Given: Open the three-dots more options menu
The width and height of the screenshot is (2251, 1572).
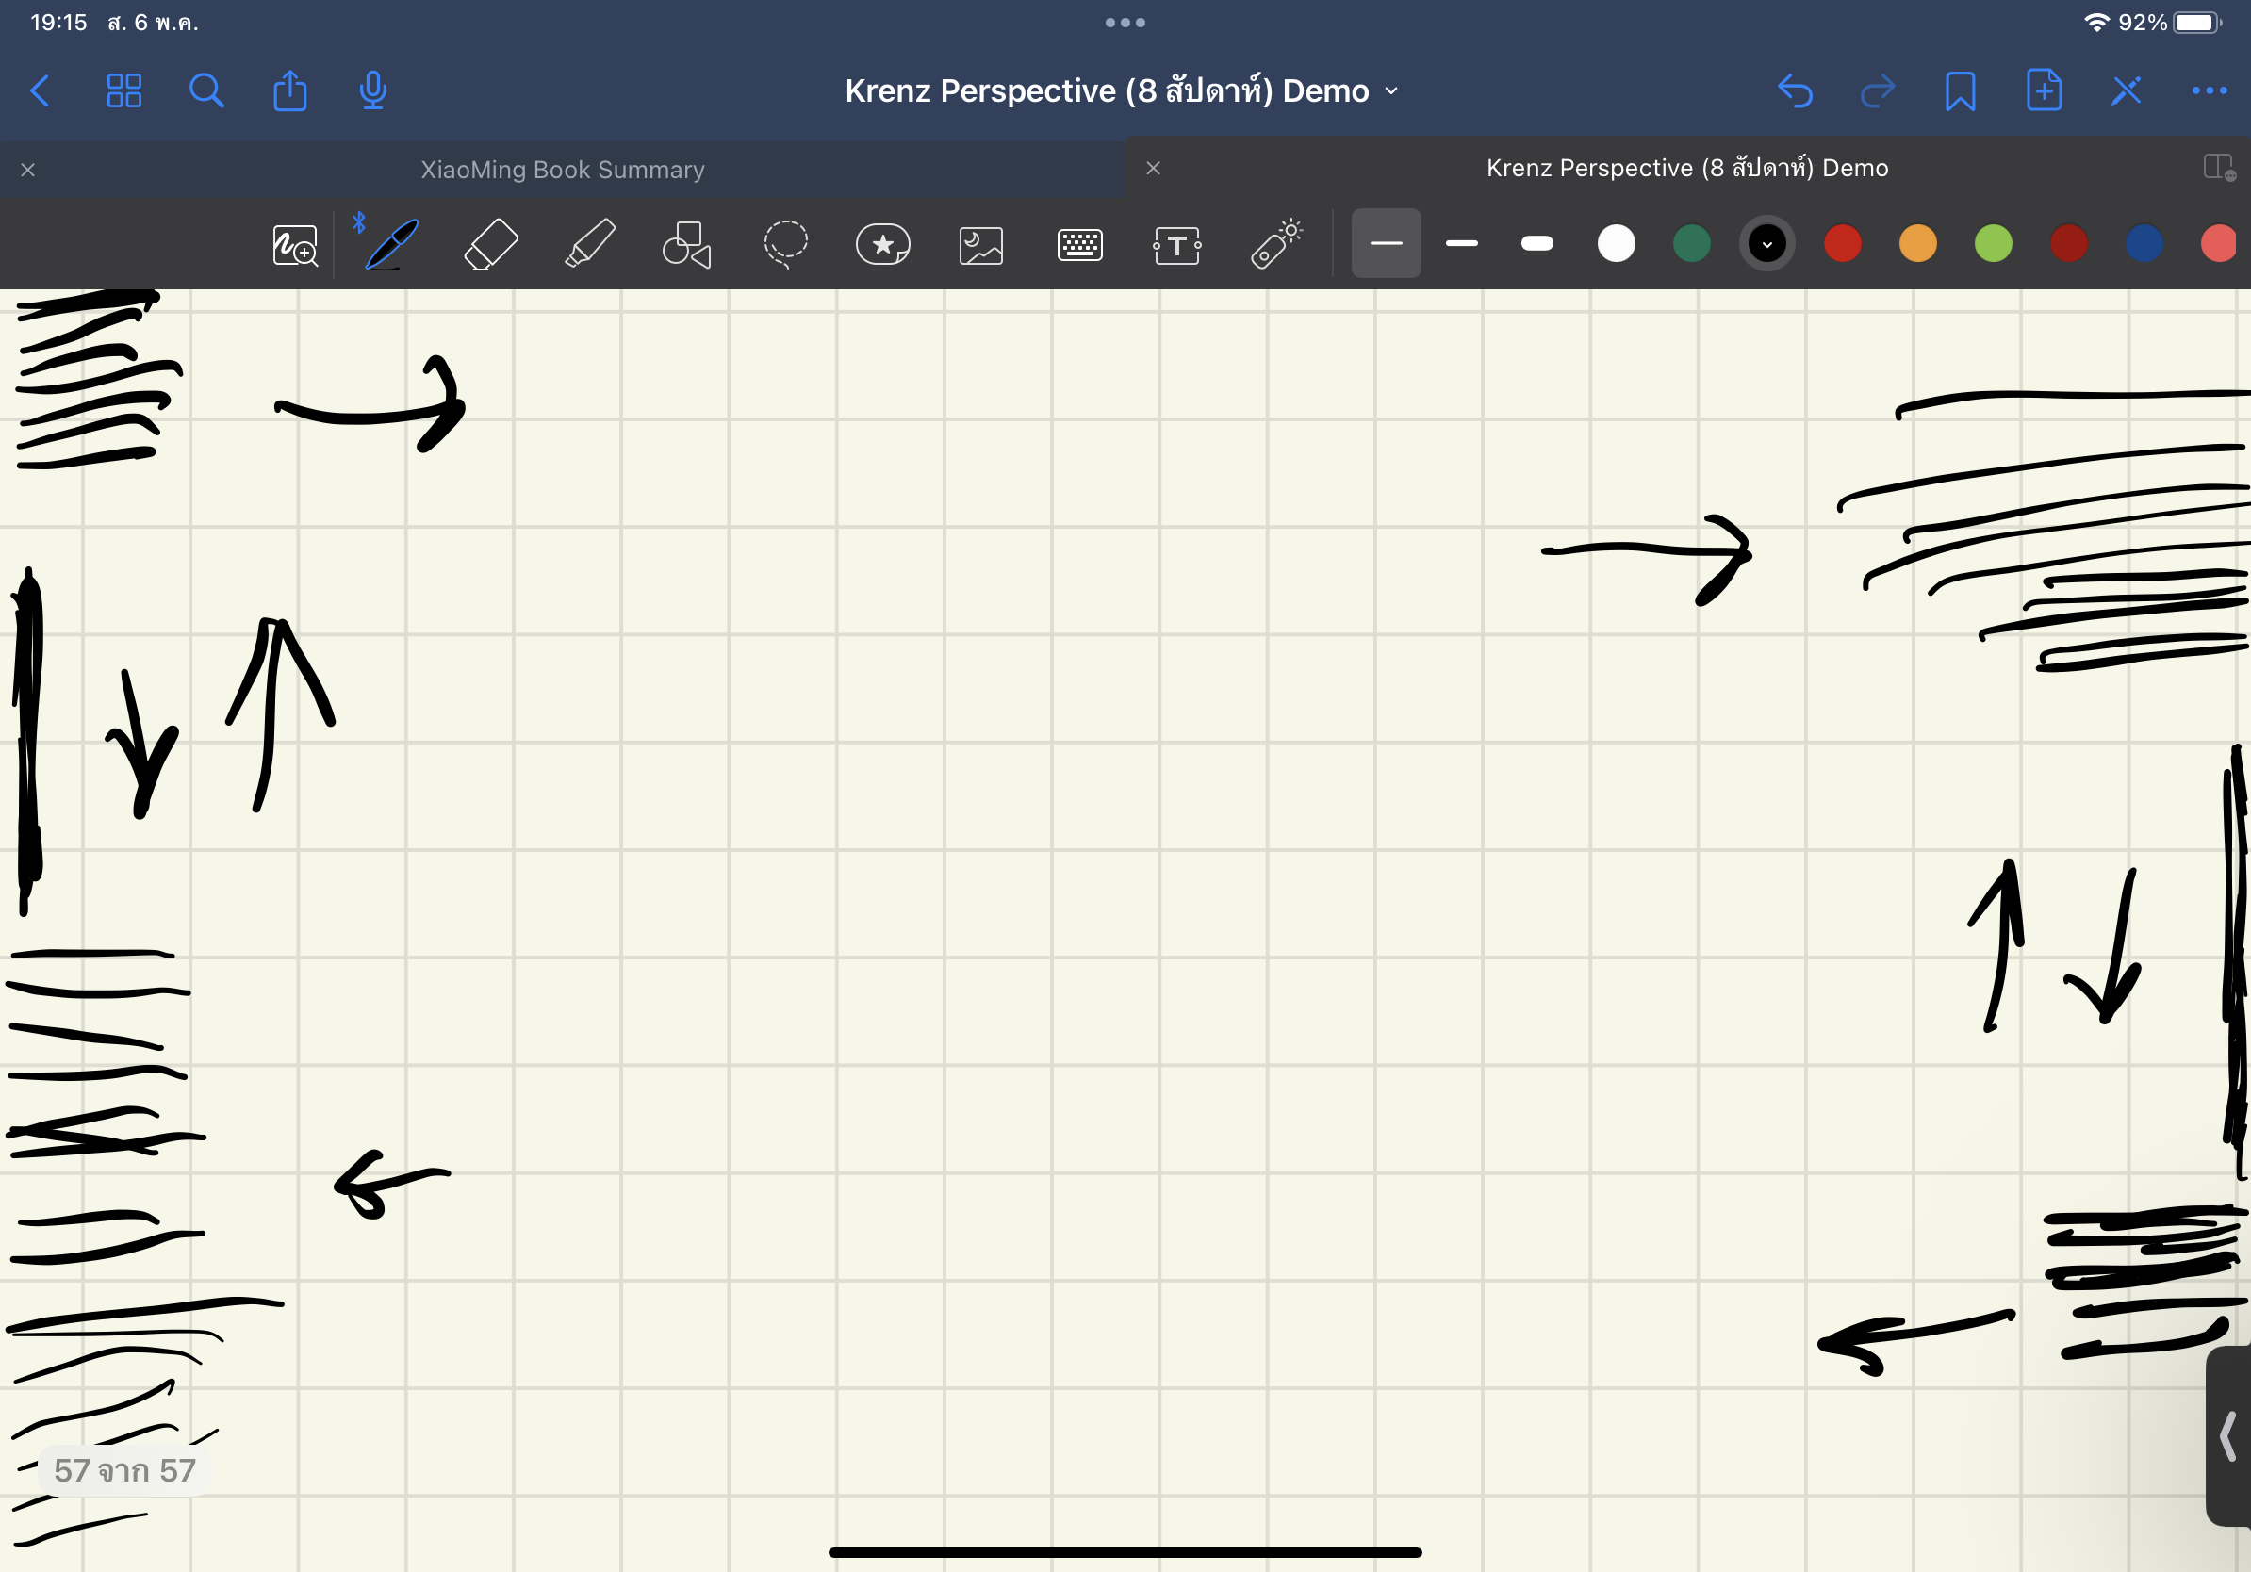Looking at the screenshot, I should 2209,91.
